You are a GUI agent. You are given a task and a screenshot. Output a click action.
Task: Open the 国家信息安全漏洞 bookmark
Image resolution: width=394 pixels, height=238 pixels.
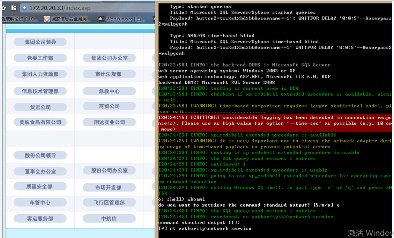[x=67, y=19]
